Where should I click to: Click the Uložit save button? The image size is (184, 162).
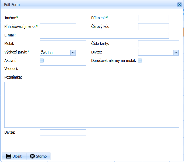(x=14, y=156)
